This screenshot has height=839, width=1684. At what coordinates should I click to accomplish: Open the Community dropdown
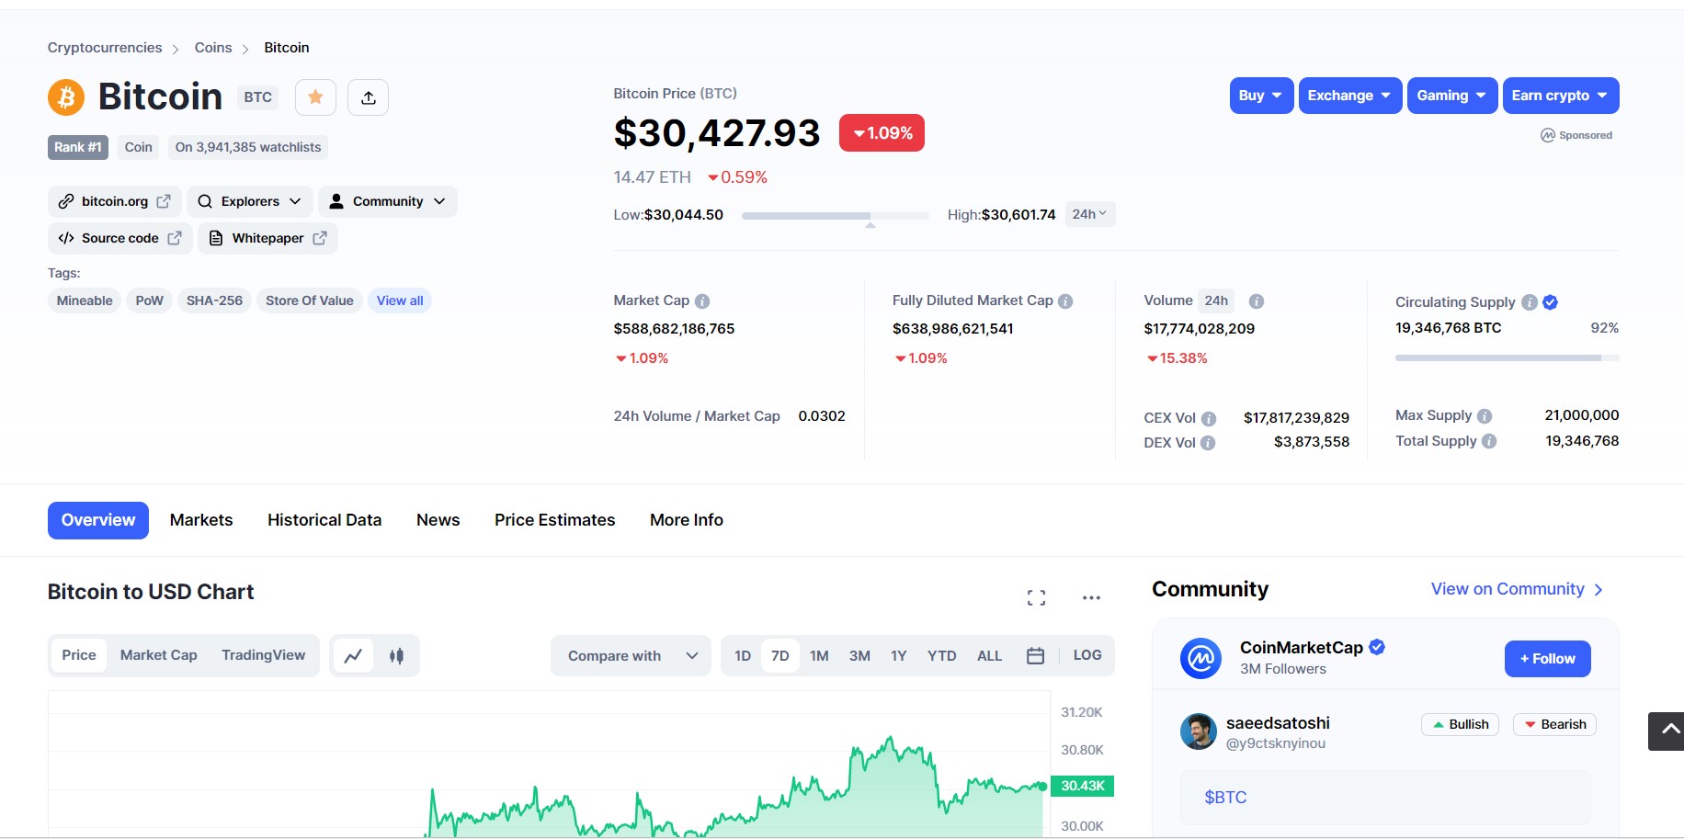click(388, 201)
